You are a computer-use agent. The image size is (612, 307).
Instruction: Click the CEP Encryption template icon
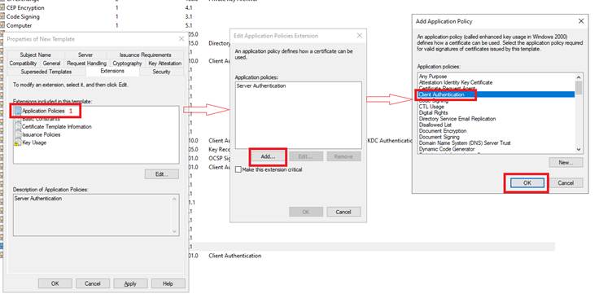pyautogui.click(x=2, y=7)
